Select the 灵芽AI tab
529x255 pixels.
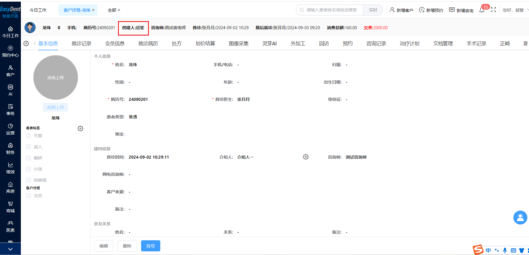[x=269, y=44]
